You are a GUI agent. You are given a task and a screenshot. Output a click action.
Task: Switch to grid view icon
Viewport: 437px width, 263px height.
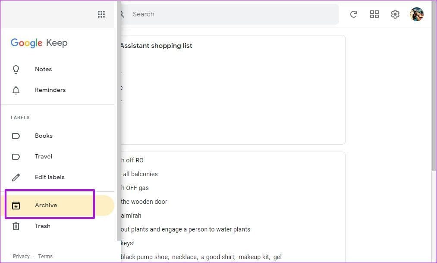click(x=374, y=14)
